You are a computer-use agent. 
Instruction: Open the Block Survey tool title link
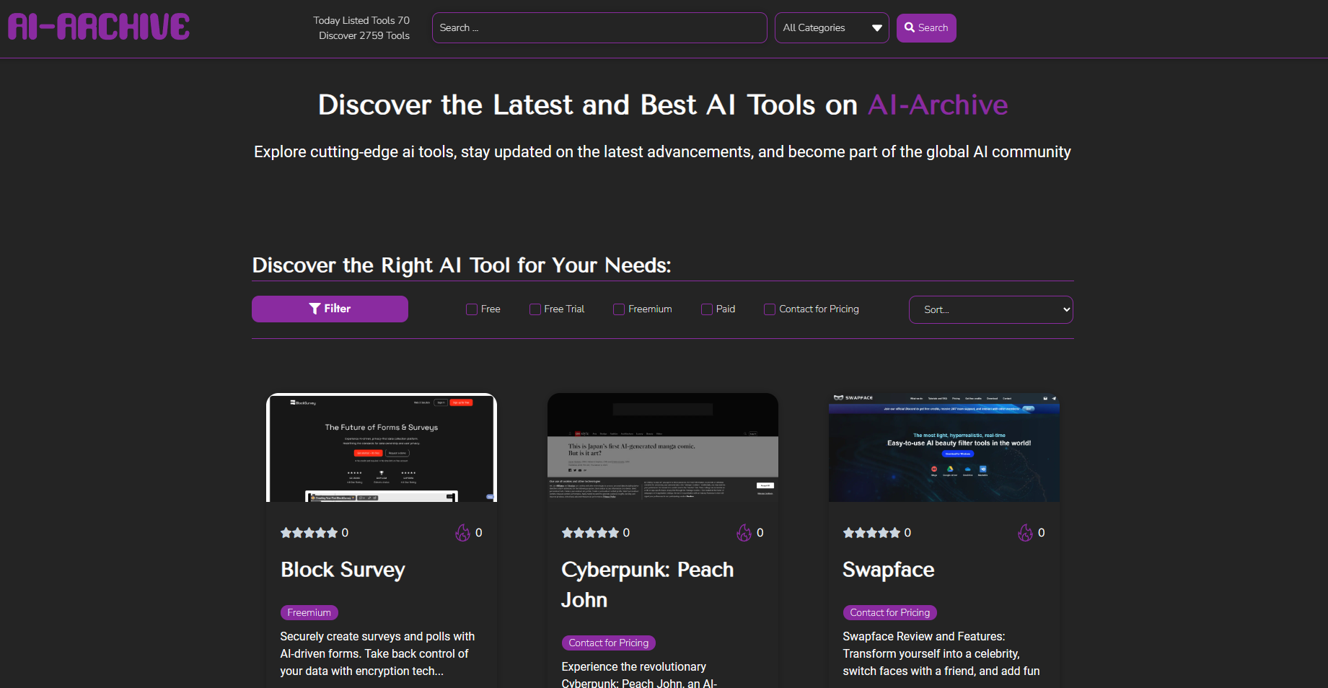coord(343,570)
